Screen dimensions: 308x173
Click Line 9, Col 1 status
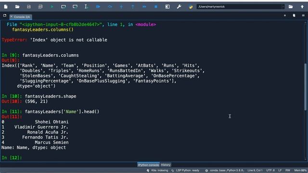pyautogui.click(x=255, y=171)
